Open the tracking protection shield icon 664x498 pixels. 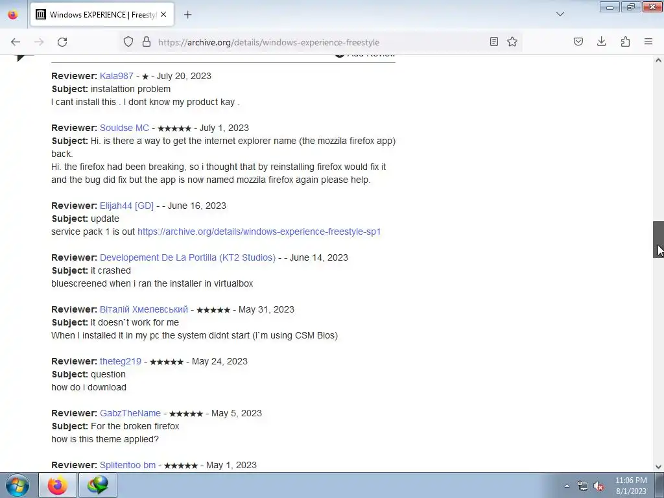128,42
